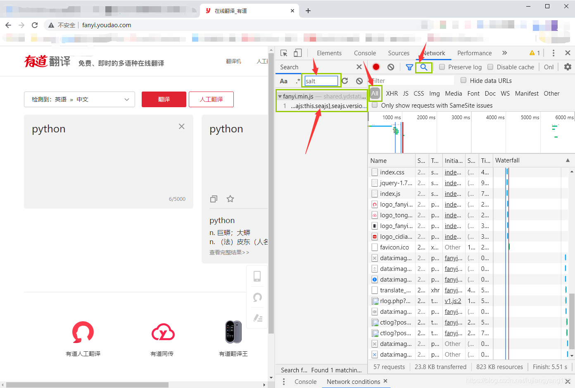The image size is (575, 388).
Task: Select the inspect element picker icon
Action: pos(284,53)
